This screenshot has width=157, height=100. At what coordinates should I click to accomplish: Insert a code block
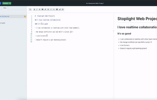[51, 9]
